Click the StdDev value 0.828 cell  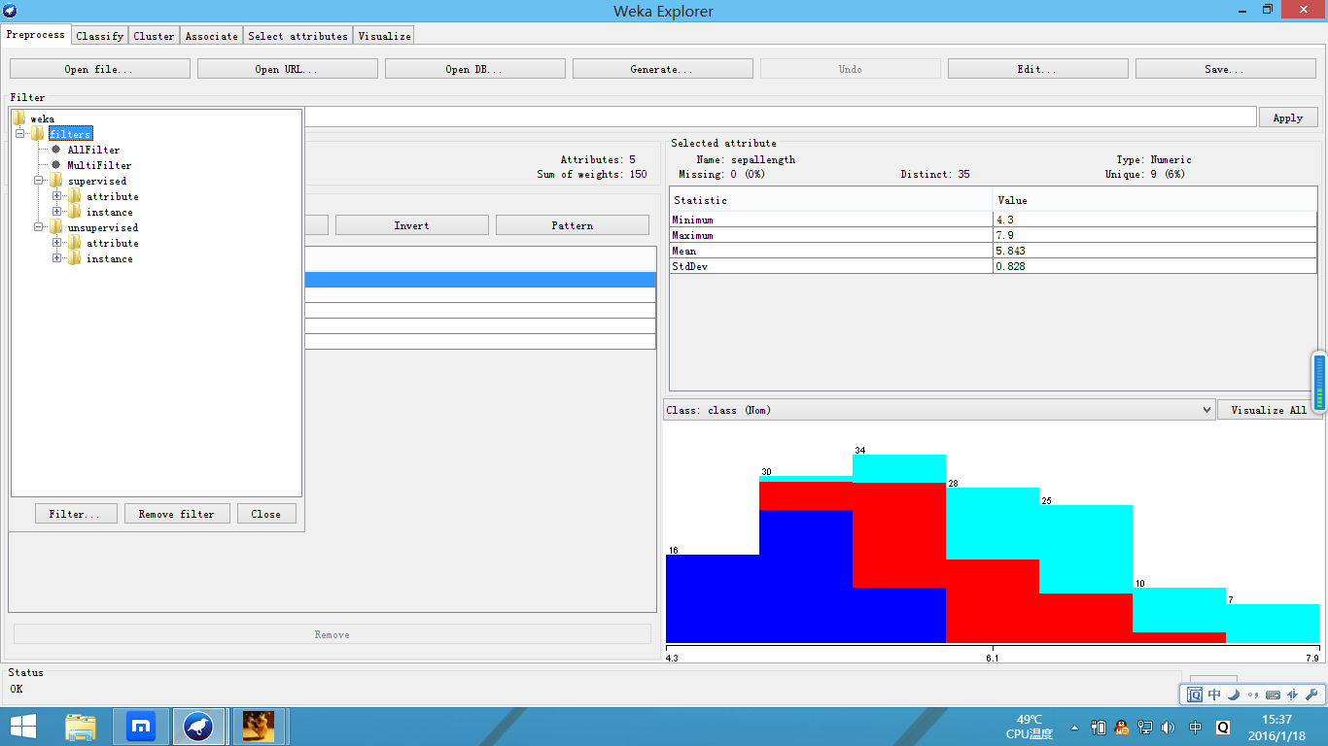point(1155,266)
